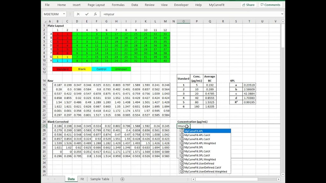The width and height of the screenshot is (326, 183).
Task: Select MyCurveFit.4PL.Weighted function suggestion
Action: (x=205, y=143)
